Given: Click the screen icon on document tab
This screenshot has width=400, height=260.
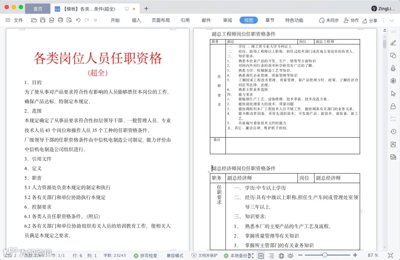Looking at the screenshot, I should click(127, 9).
